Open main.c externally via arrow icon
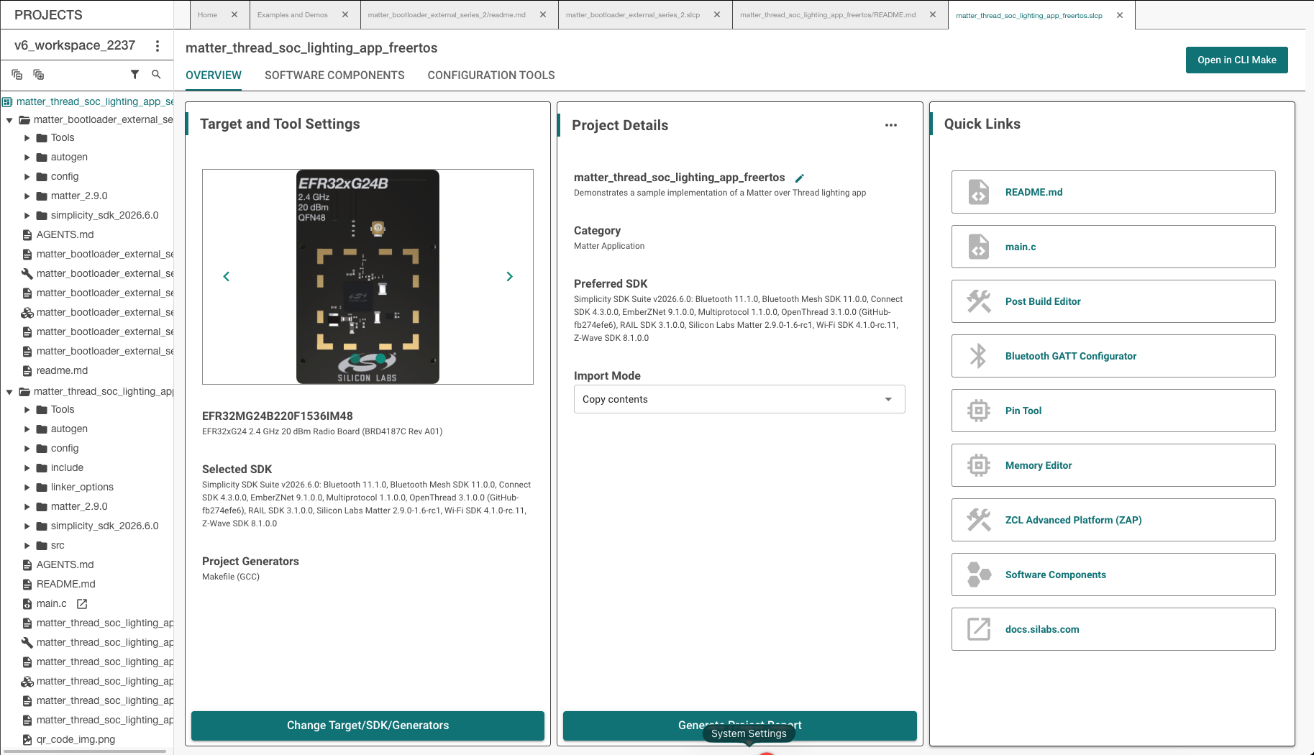 tap(82, 604)
